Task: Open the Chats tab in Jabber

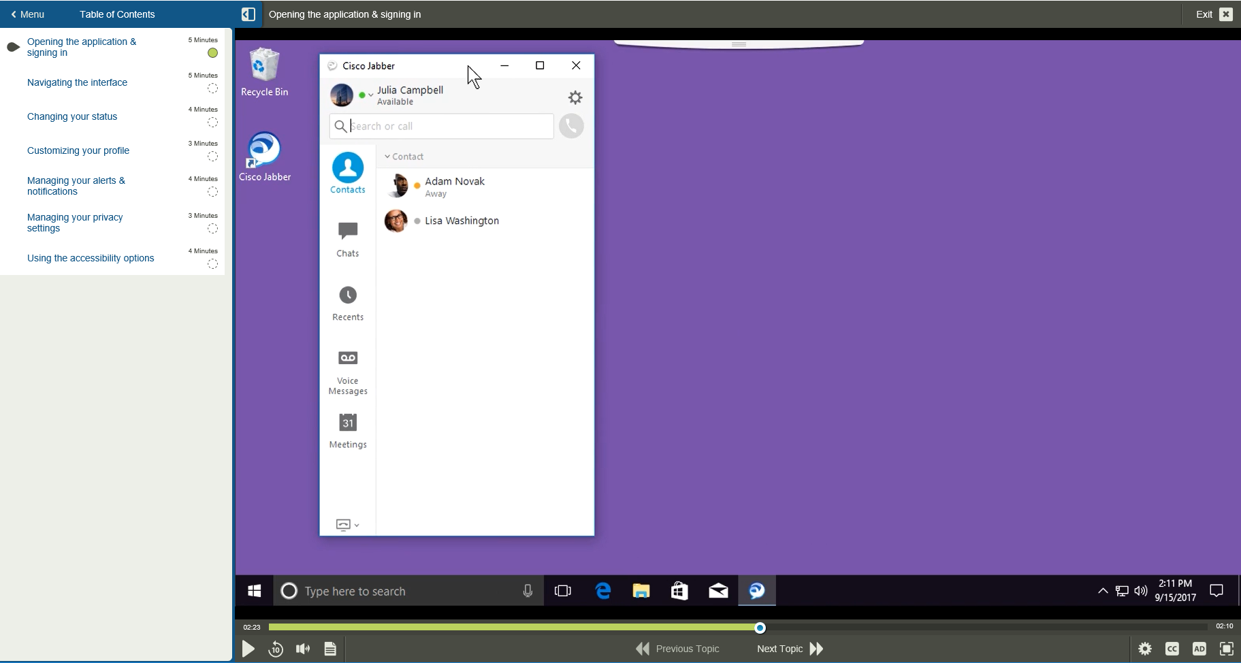Action: [x=347, y=239]
